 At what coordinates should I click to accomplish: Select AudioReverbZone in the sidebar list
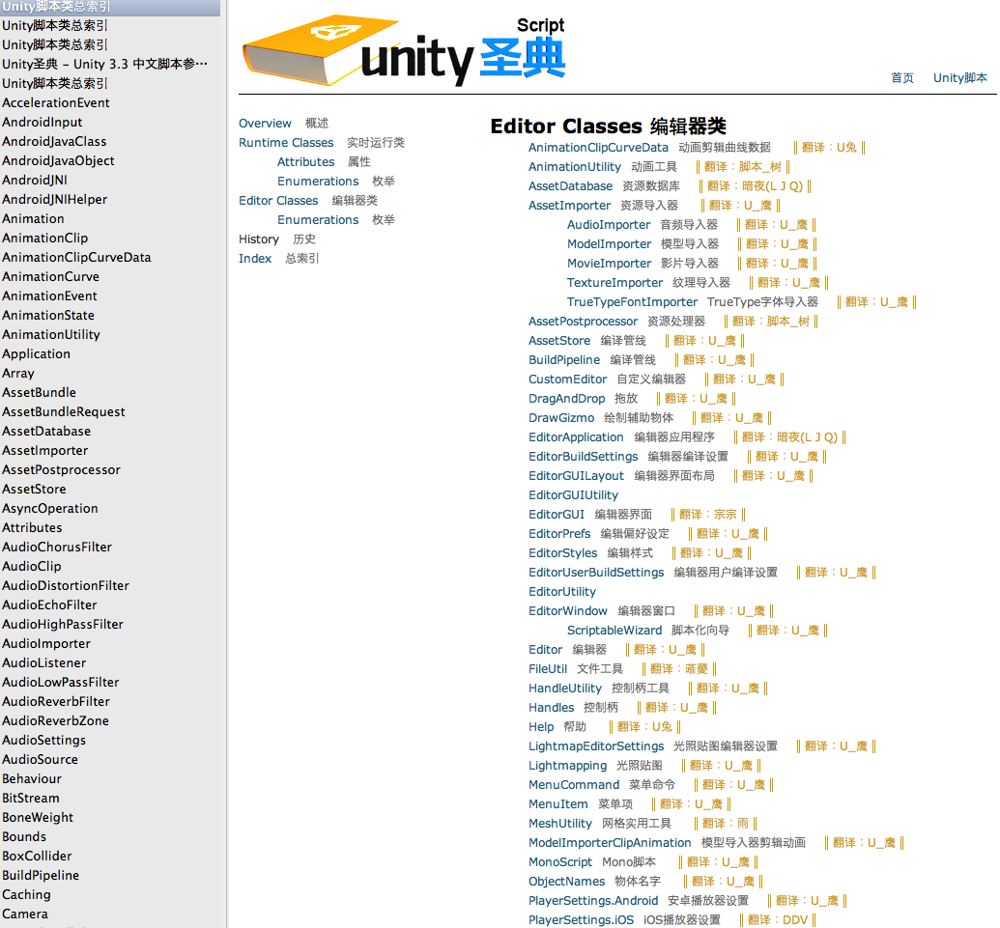[55, 720]
